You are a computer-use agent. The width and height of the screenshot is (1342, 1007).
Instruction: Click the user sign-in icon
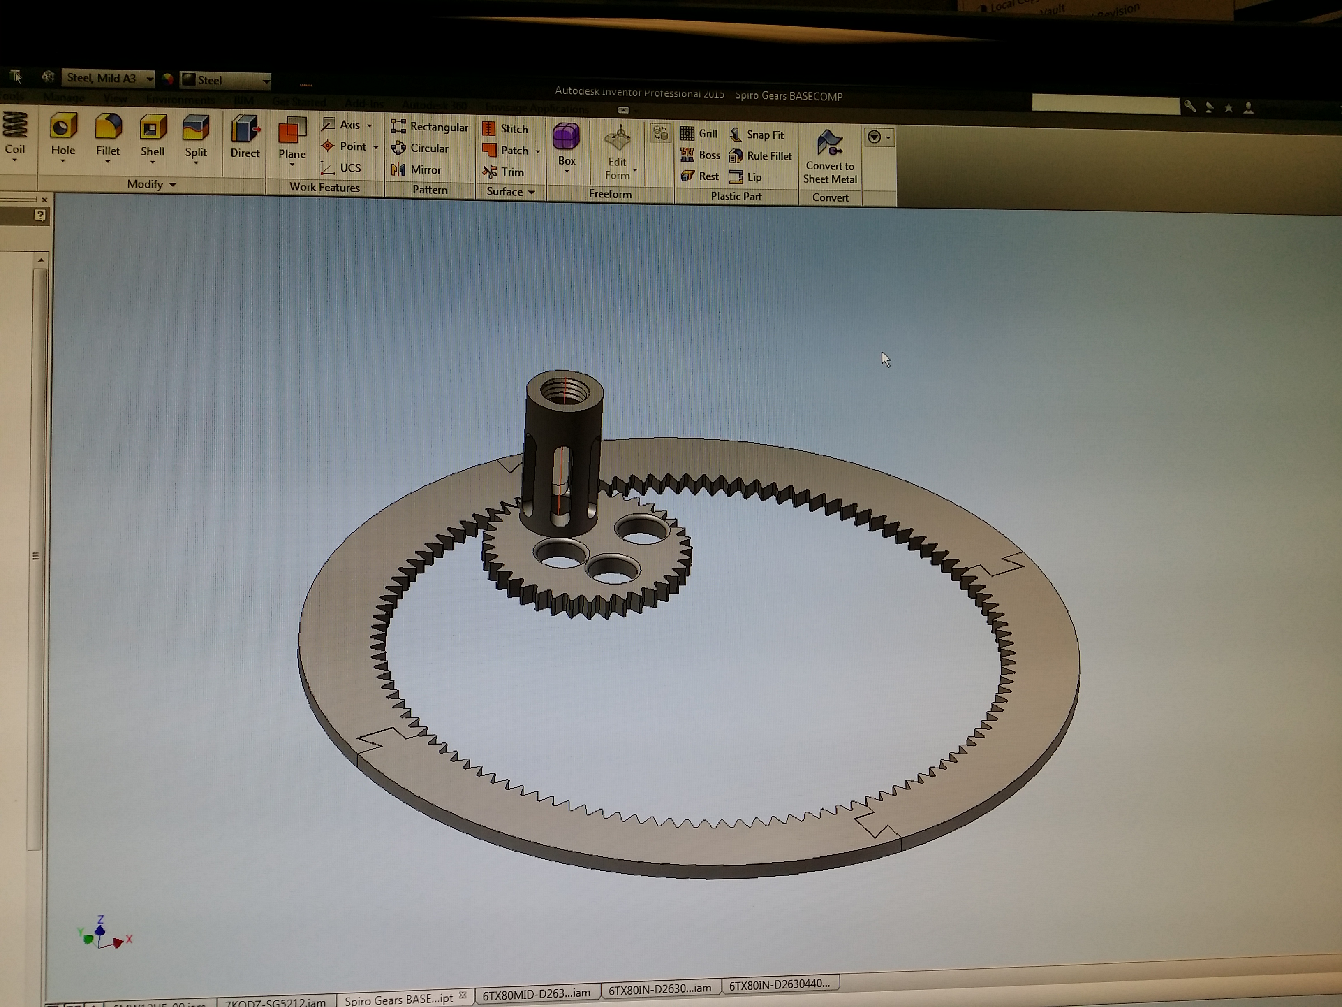(1249, 108)
